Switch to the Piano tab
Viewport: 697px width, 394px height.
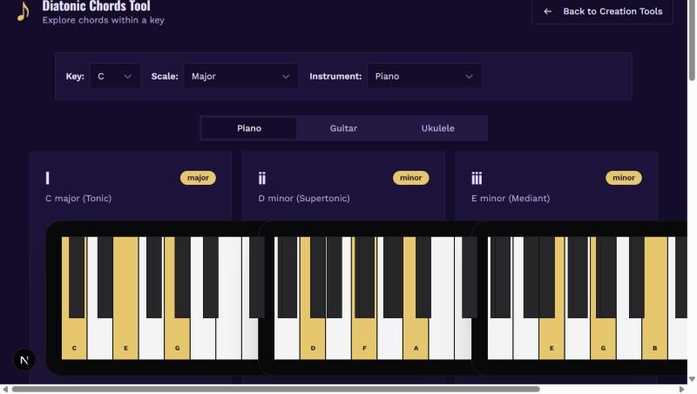coord(249,128)
